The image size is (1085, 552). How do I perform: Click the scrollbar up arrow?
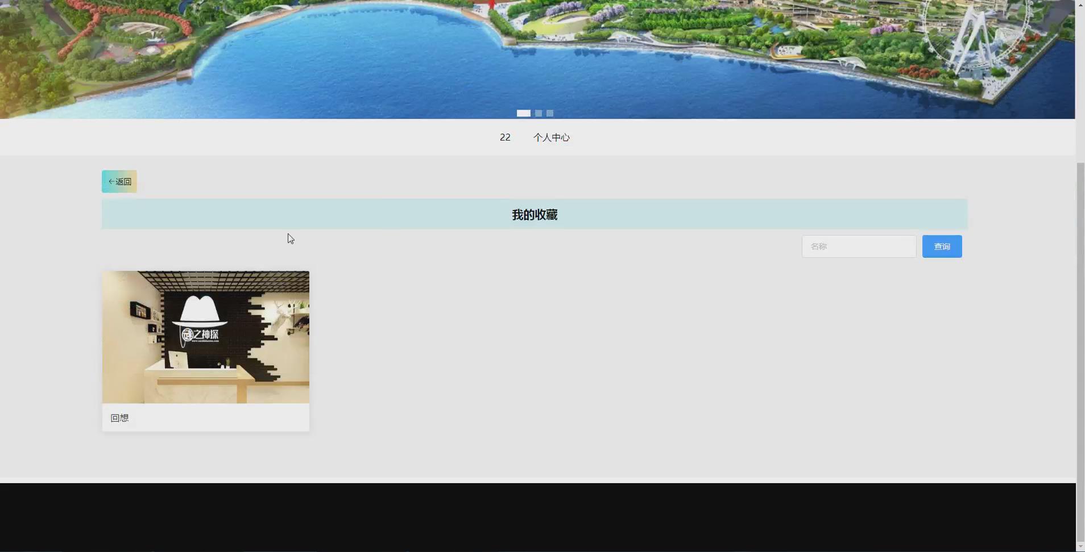point(1079,5)
